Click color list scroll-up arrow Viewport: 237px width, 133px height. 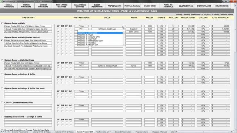click(x=124, y=31)
